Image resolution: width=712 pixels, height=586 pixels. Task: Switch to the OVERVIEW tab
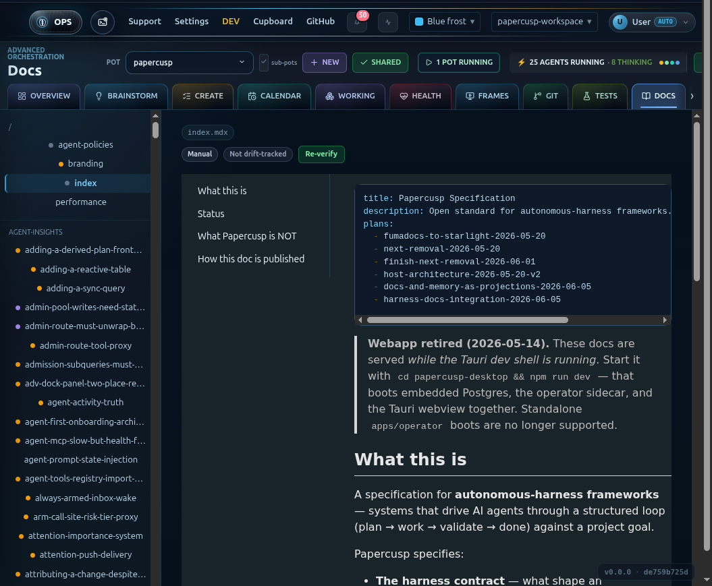[x=44, y=96]
